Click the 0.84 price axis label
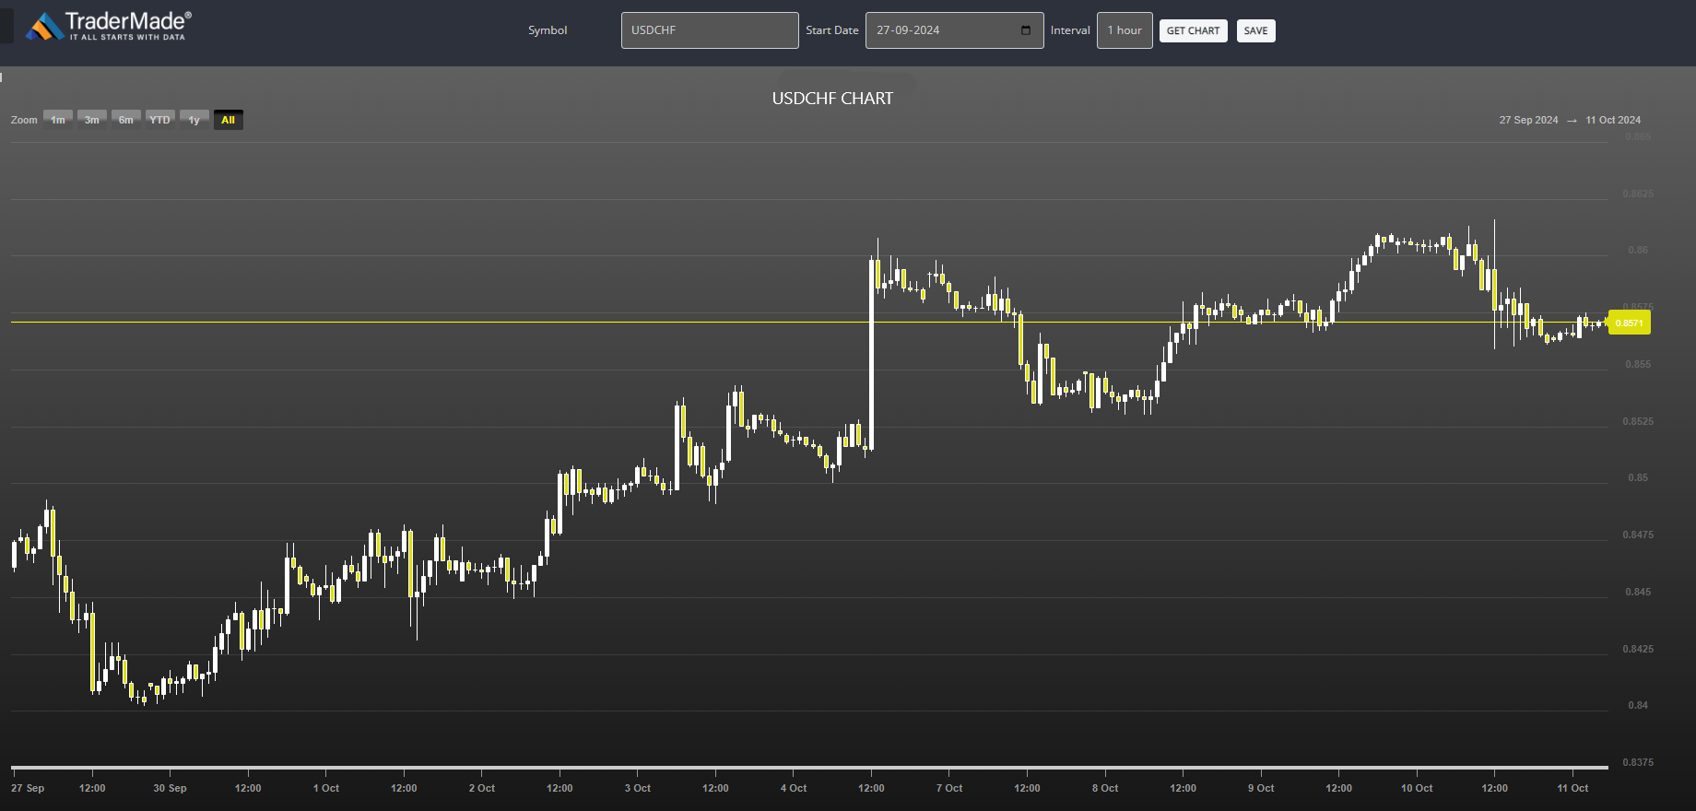The height and width of the screenshot is (811, 1696). (x=1638, y=705)
